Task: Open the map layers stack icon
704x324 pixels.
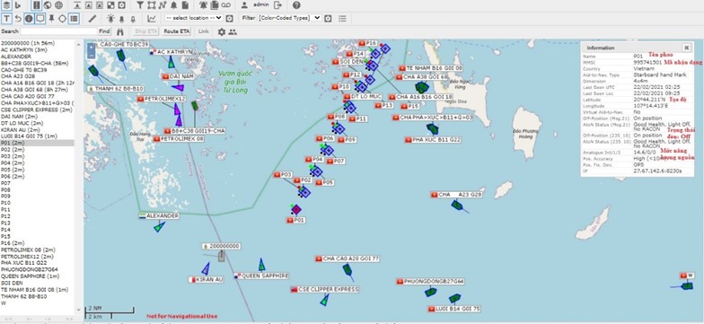Action: click(6, 5)
